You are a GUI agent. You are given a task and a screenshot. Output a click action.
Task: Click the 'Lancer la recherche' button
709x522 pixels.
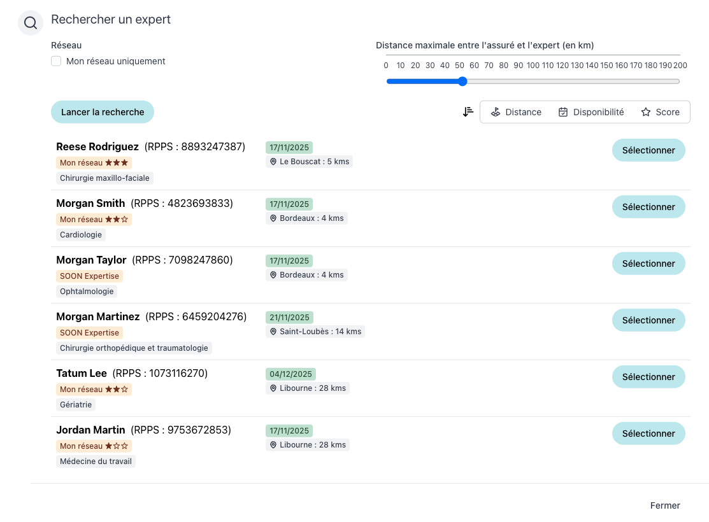coord(103,112)
